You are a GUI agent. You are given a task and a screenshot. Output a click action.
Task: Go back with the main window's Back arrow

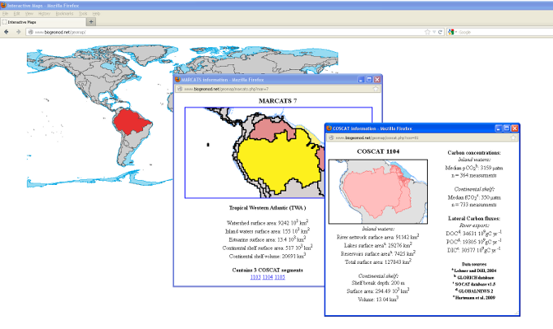6,32
